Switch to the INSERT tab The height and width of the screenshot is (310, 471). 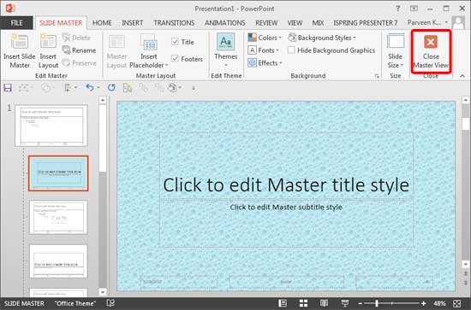coord(132,23)
